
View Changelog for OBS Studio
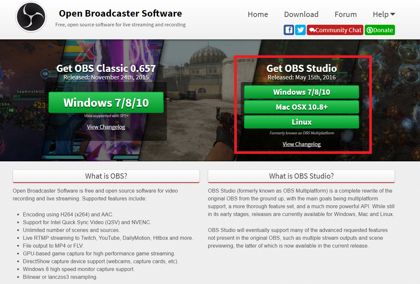click(x=302, y=144)
